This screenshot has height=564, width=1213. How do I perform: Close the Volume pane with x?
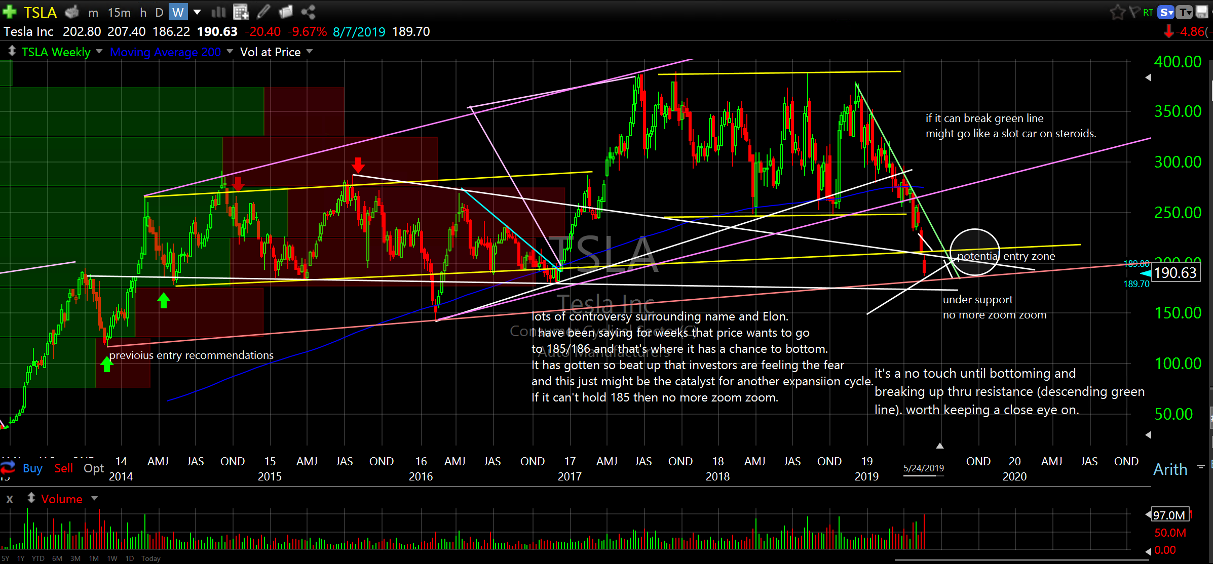click(10, 499)
